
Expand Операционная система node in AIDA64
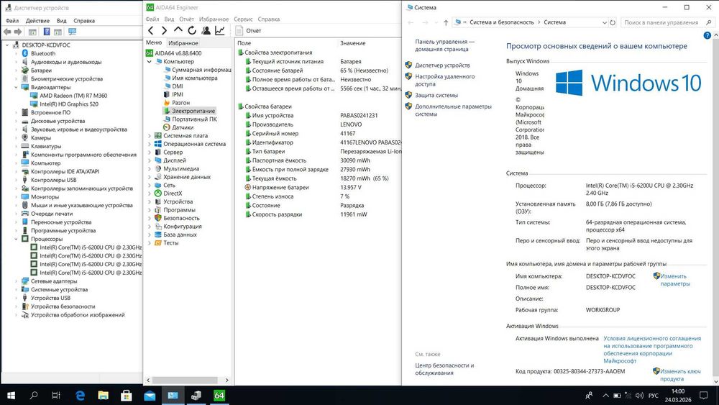pos(149,144)
